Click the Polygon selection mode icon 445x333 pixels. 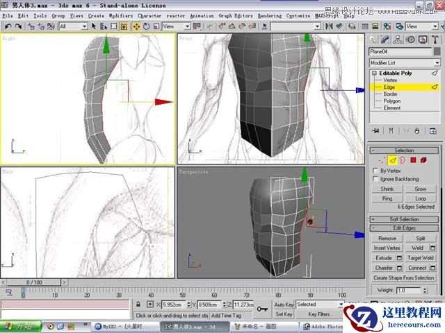(412, 160)
